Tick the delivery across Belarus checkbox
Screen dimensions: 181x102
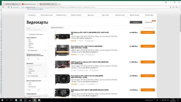(27, 34)
